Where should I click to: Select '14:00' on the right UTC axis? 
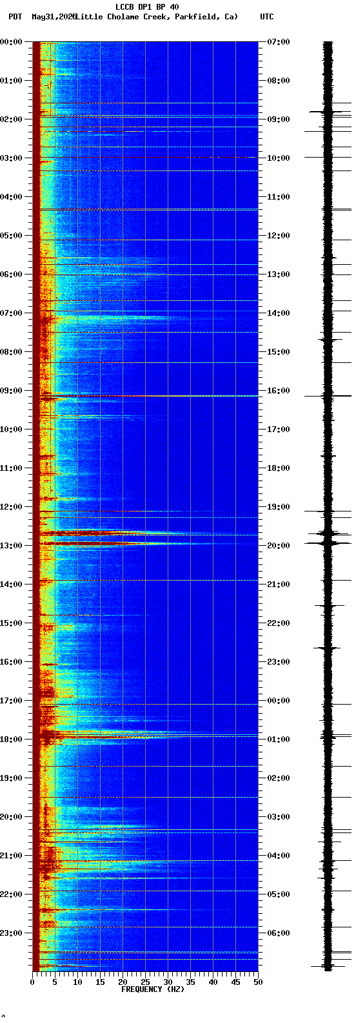click(x=279, y=313)
